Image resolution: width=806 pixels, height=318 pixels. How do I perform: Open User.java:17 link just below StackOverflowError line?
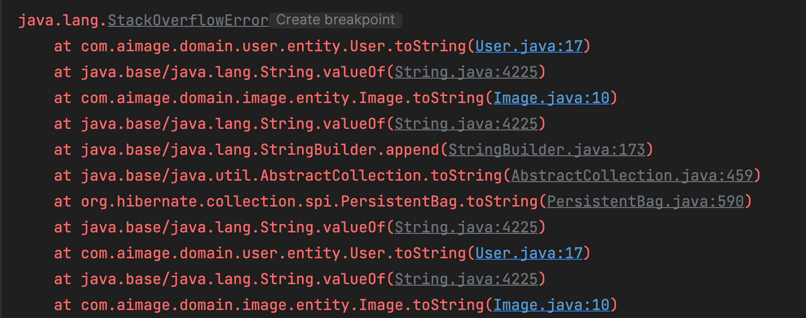click(x=529, y=46)
